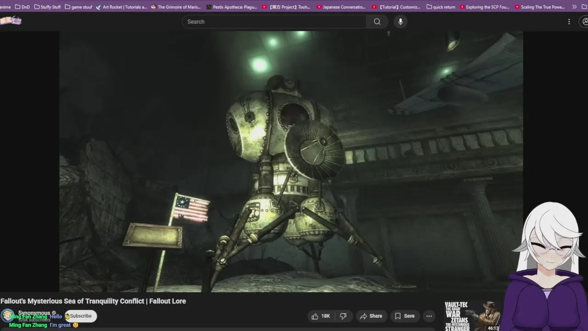Open the DnD bookmark folder

click(x=22, y=7)
